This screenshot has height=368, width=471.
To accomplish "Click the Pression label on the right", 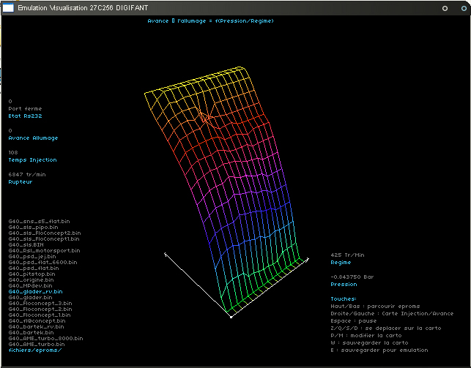I will 344,284.
